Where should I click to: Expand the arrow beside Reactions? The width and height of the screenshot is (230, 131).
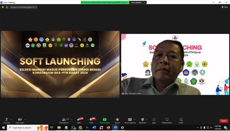click(147, 120)
